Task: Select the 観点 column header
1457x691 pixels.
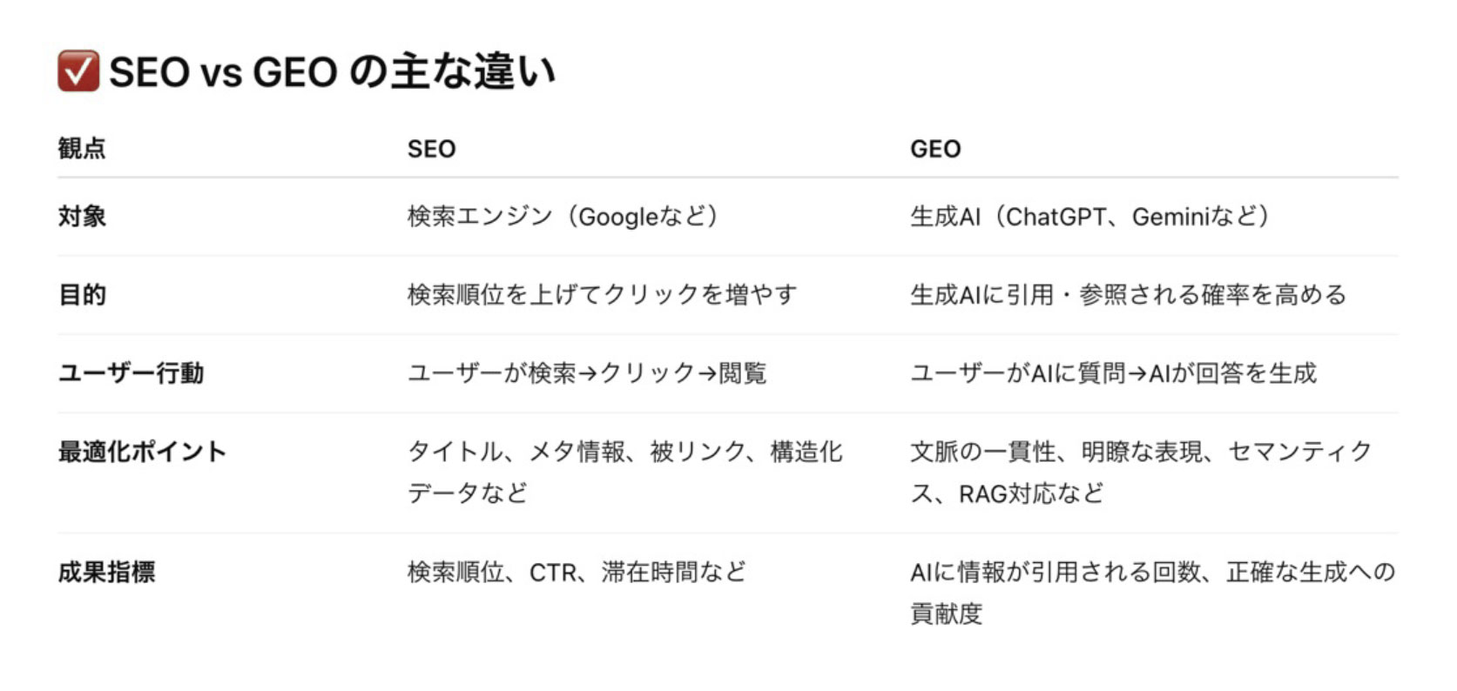Action: click(82, 148)
